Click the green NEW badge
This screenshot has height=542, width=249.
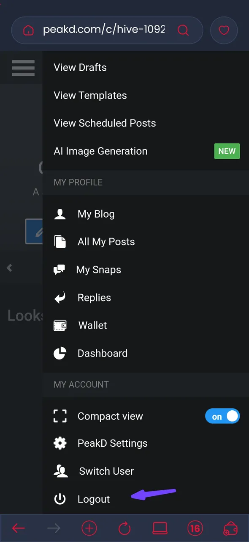(227, 151)
